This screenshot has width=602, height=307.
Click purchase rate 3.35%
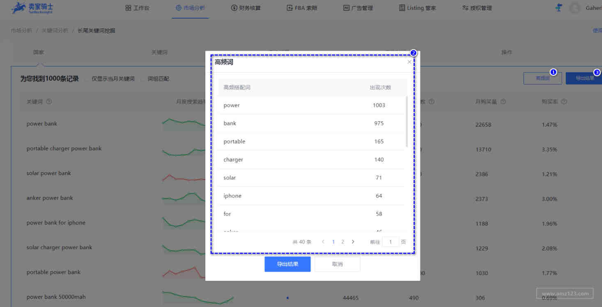pos(549,150)
